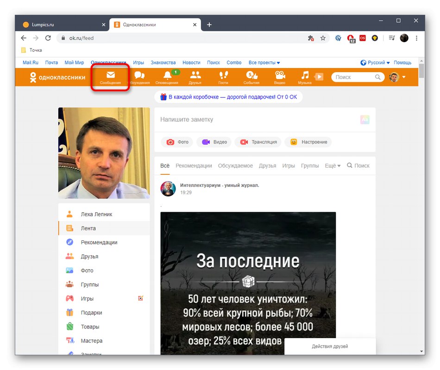
Task: Click the Напишите заметку input field
Action: tap(232, 119)
